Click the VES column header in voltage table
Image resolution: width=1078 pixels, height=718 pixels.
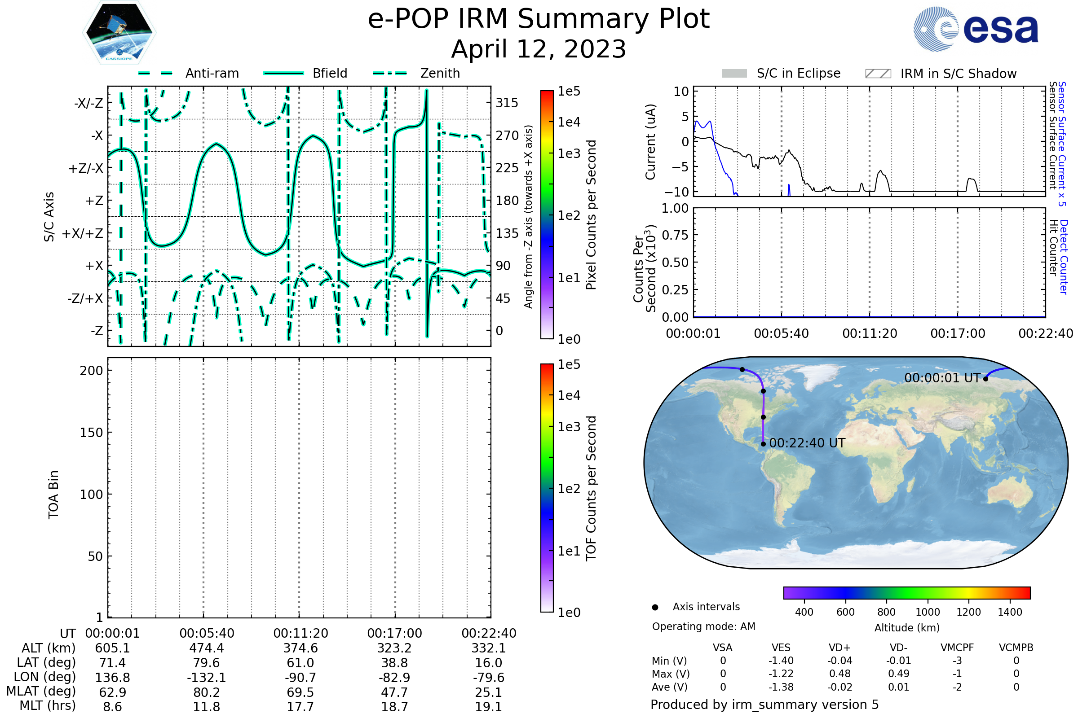781,648
